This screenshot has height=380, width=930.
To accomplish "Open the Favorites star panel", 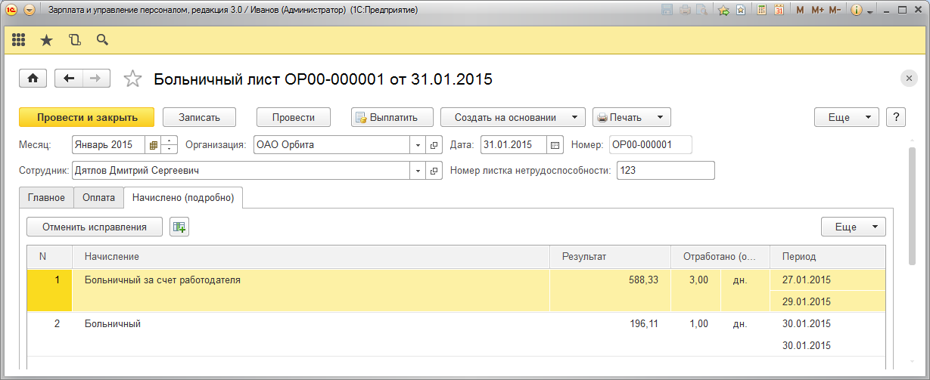I will pyautogui.click(x=46, y=40).
